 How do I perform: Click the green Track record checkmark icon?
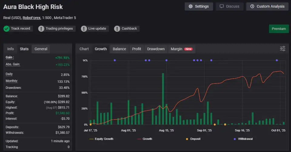7,29
